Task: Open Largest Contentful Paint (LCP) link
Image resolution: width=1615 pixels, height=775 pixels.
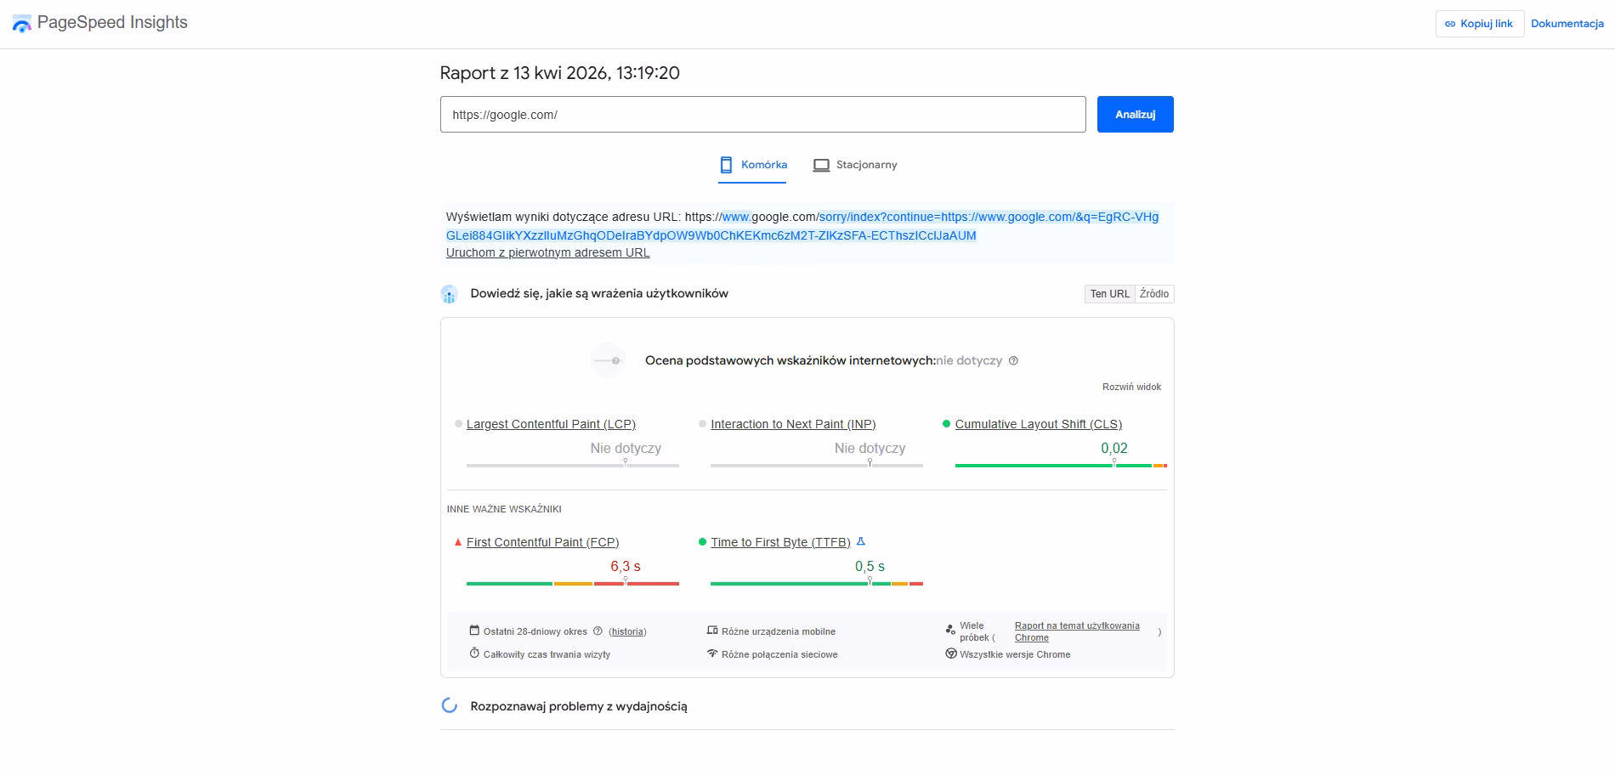Action: [551, 424]
